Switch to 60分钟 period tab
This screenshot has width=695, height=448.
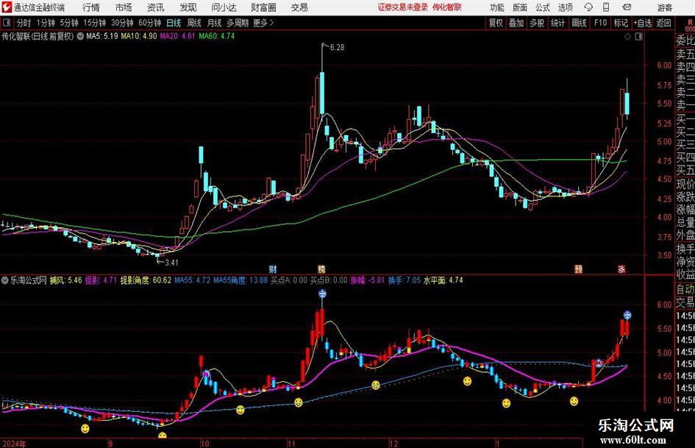150,23
